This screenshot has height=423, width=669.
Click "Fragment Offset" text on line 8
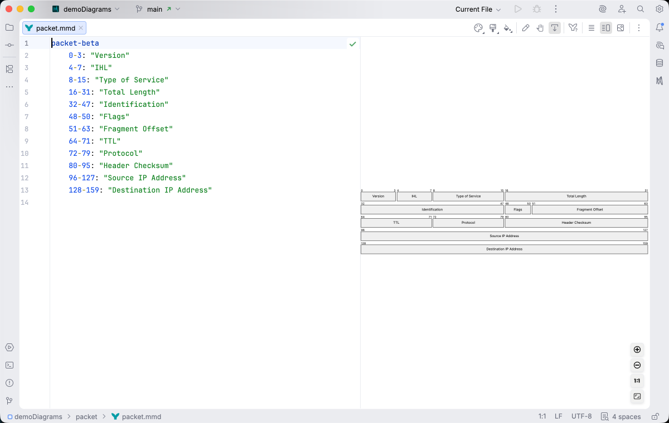point(136,129)
